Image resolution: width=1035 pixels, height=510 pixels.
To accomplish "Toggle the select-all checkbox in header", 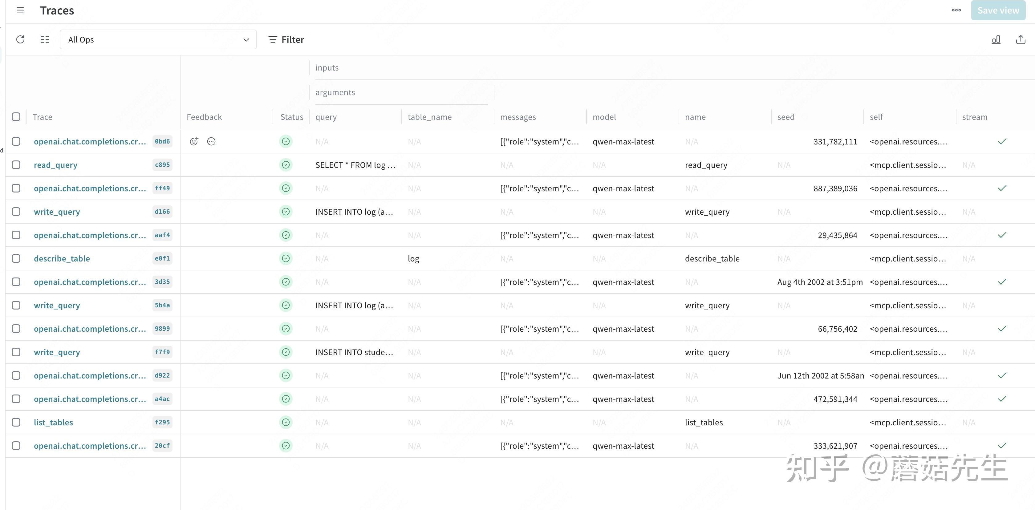I will [x=16, y=117].
